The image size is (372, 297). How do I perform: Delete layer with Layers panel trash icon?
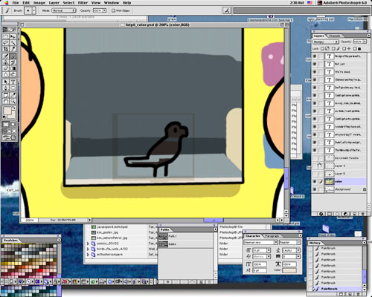(x=362, y=214)
